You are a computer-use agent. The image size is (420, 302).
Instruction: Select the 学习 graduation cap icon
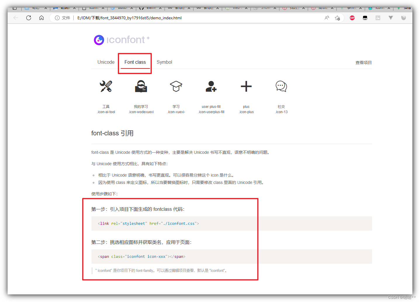tap(176, 86)
